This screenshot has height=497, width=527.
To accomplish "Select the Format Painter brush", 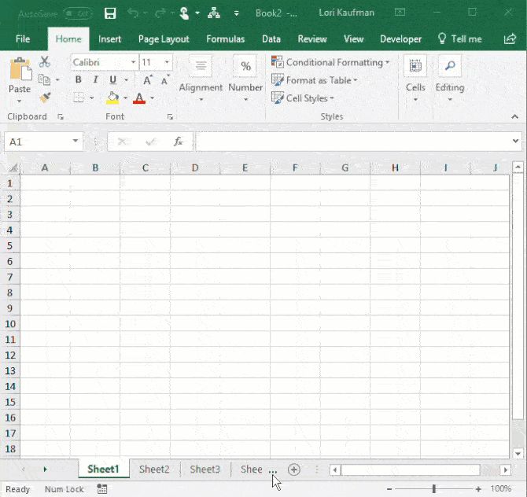I will coord(45,98).
